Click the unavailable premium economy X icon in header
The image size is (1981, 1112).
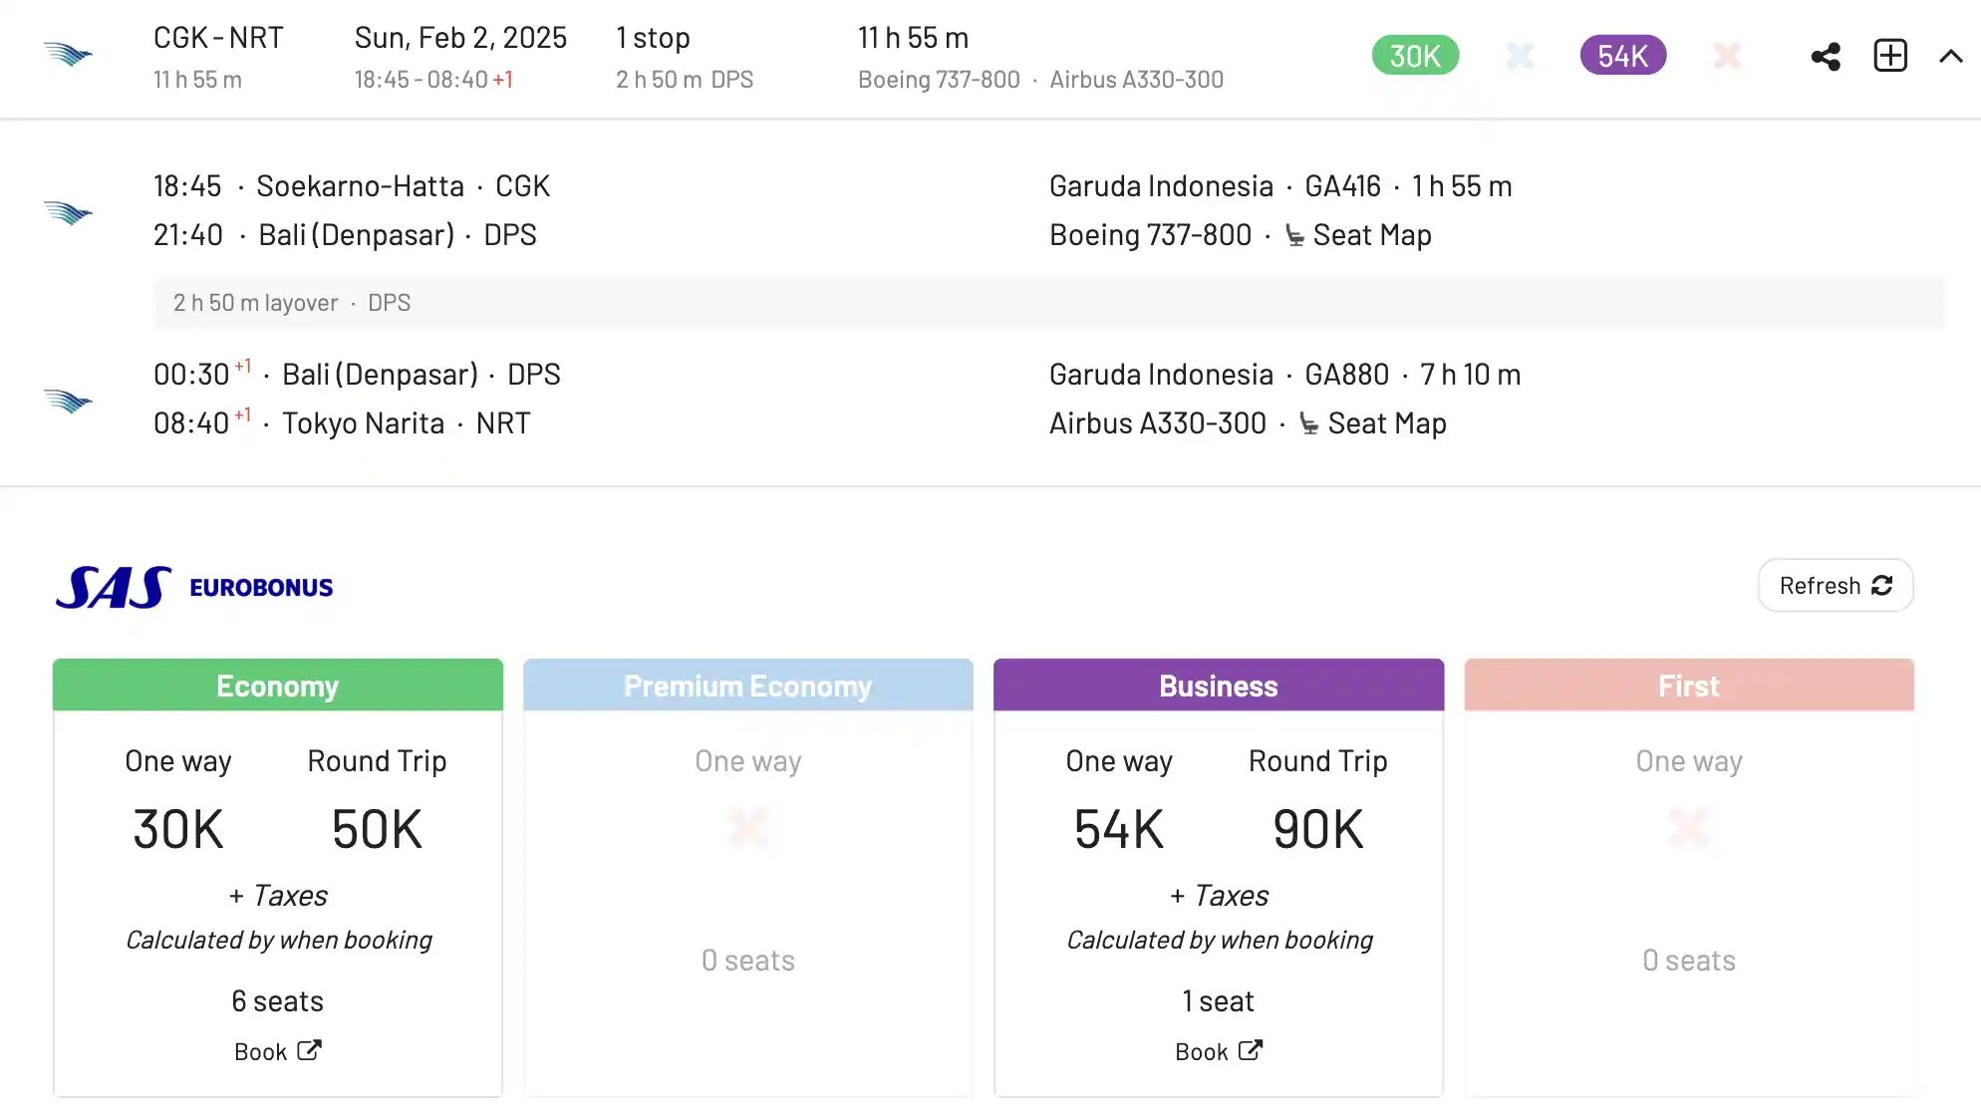pyautogui.click(x=1520, y=56)
